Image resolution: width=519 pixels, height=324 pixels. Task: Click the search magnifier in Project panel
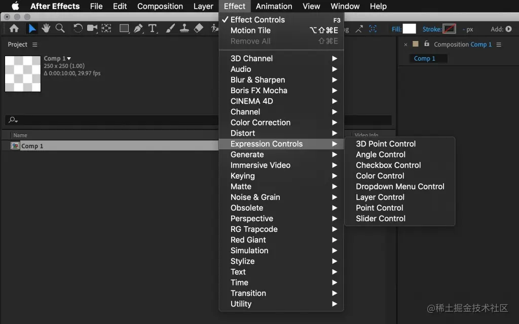pyautogui.click(x=13, y=119)
